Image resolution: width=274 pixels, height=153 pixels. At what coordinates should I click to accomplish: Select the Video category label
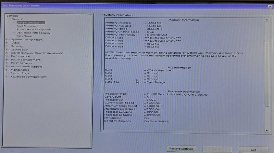coord(15,43)
